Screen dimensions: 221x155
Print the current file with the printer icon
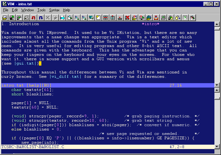[26, 18]
